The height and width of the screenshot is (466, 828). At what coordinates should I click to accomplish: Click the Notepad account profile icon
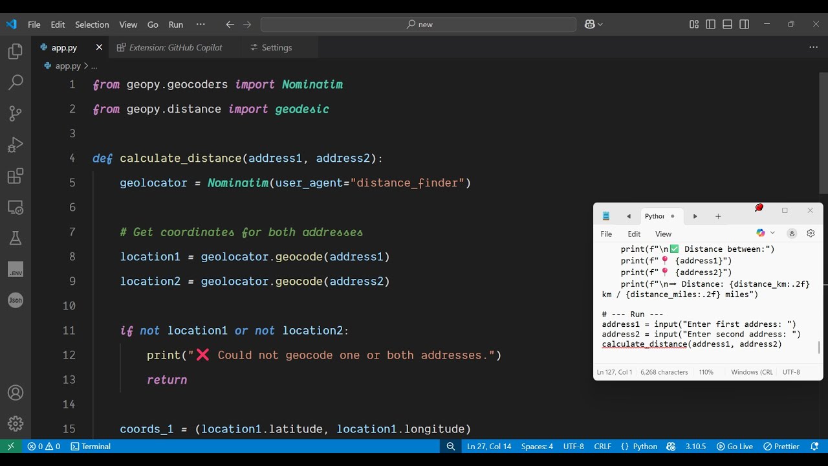point(792,234)
